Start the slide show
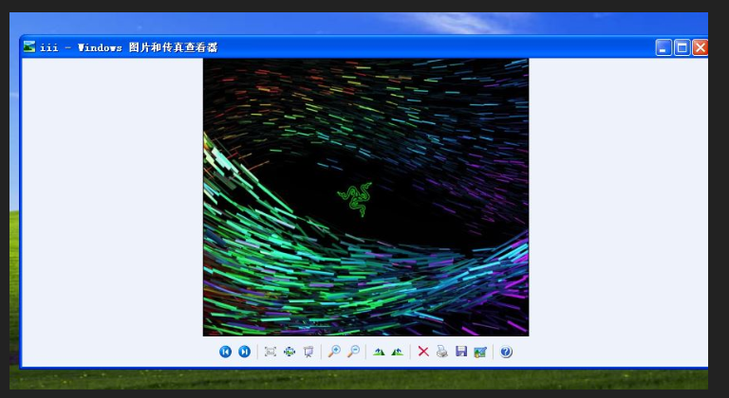This screenshot has height=398, width=729. pyautogui.click(x=308, y=352)
